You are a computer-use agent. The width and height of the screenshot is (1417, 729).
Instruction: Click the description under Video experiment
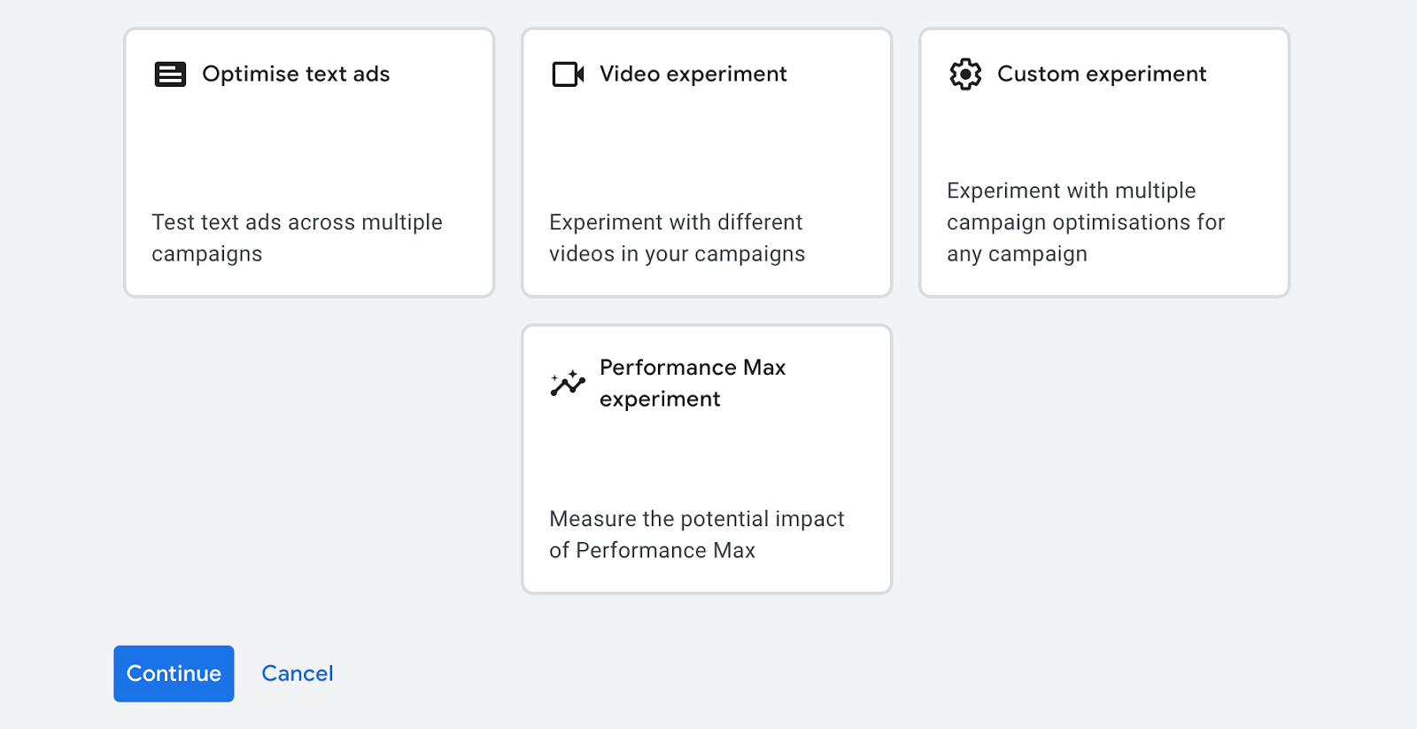click(678, 237)
